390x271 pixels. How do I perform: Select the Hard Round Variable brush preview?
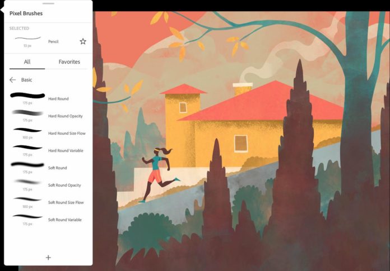coord(27,148)
